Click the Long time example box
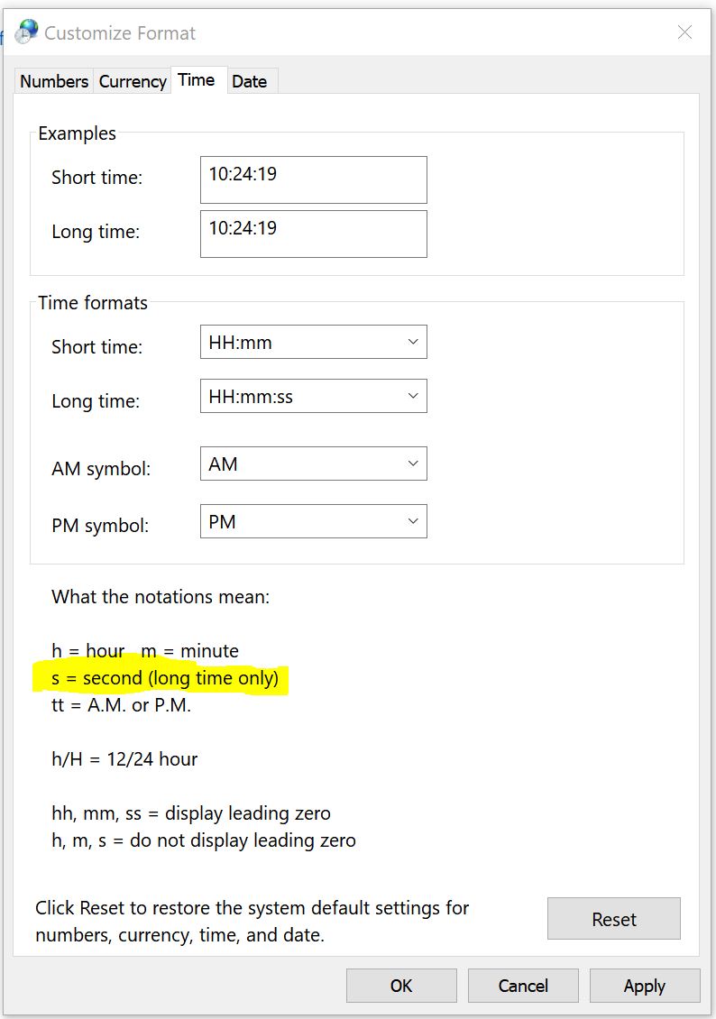 click(313, 234)
